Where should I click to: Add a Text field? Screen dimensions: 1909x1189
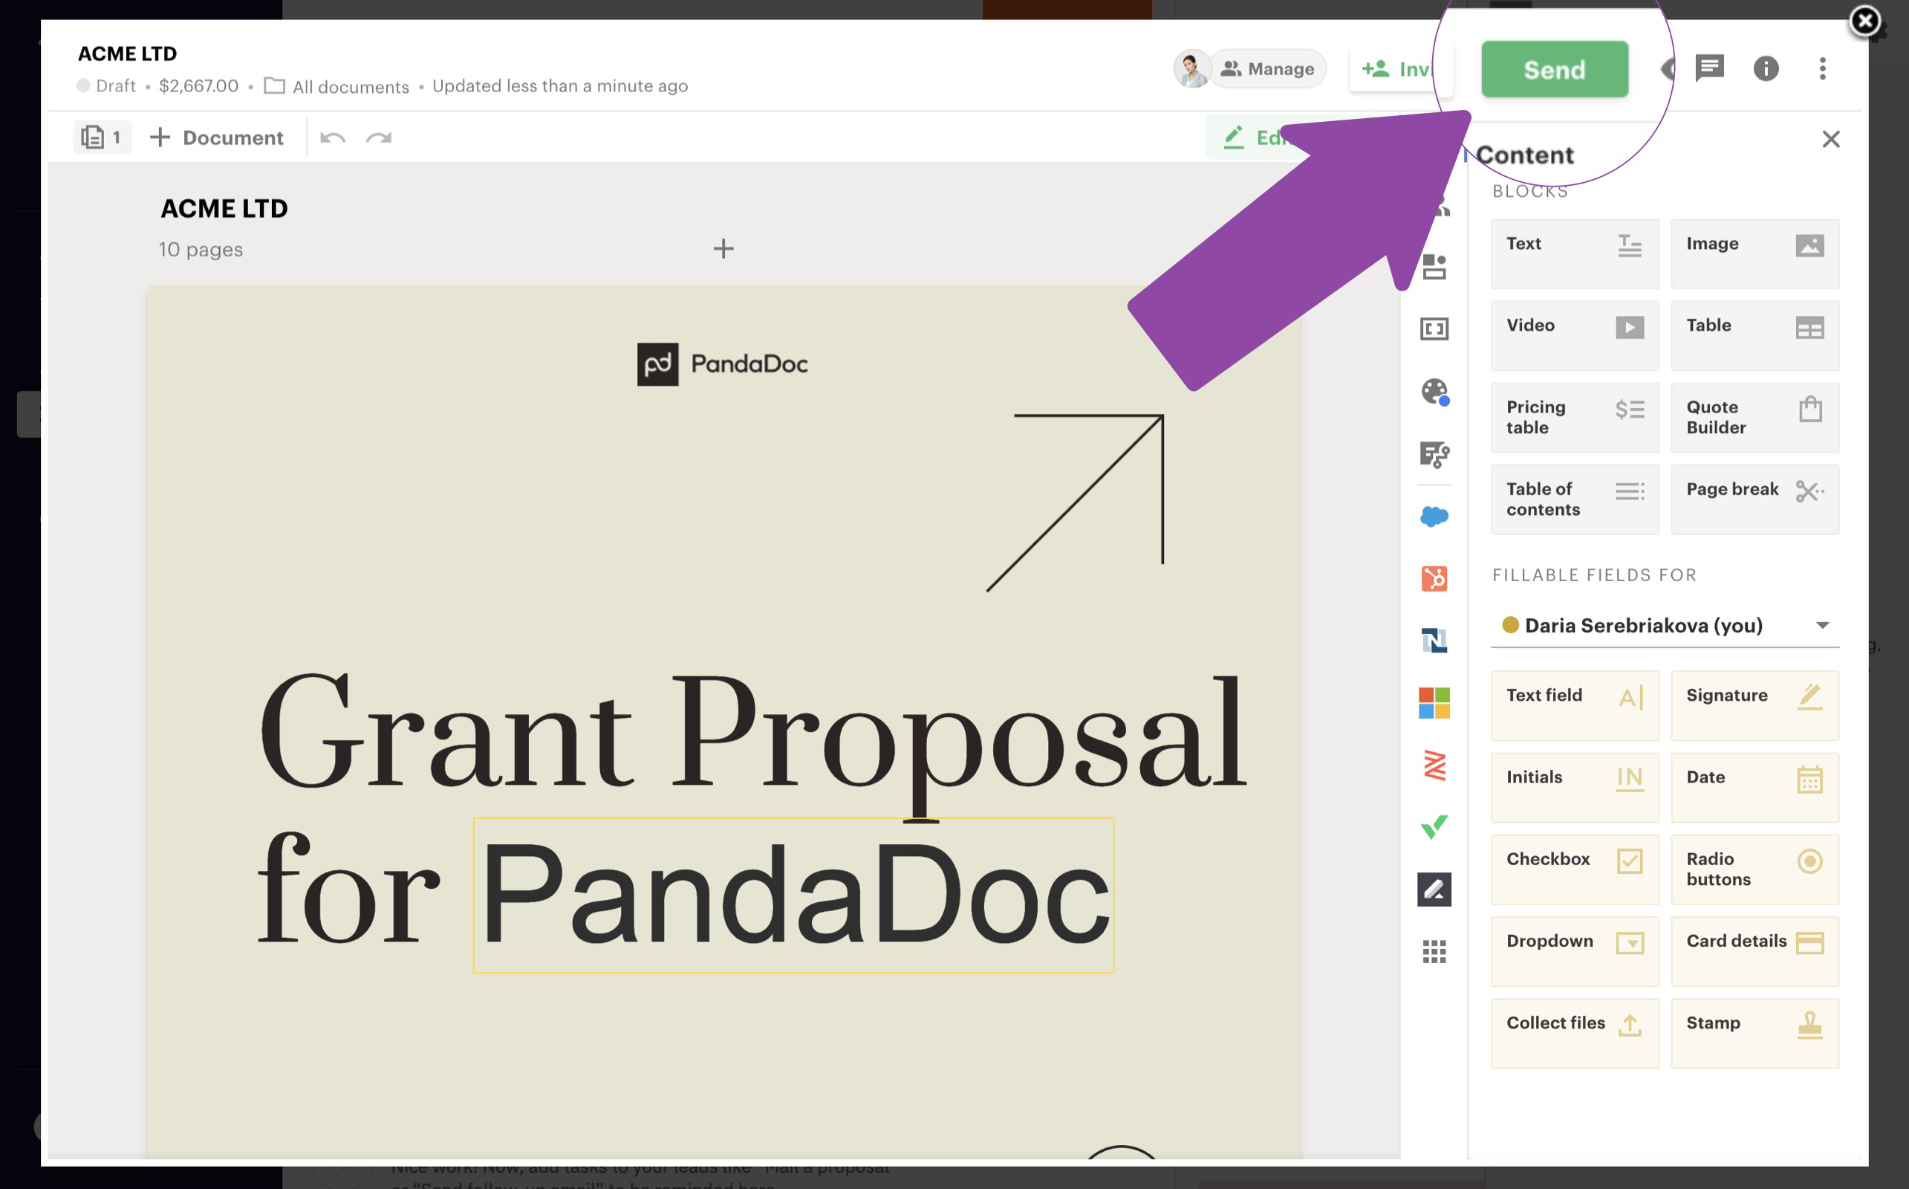(1574, 705)
